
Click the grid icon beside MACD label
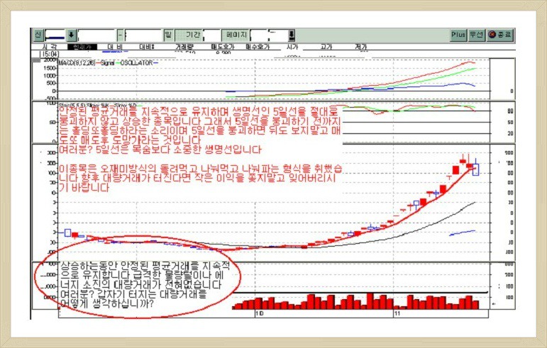click(37, 61)
